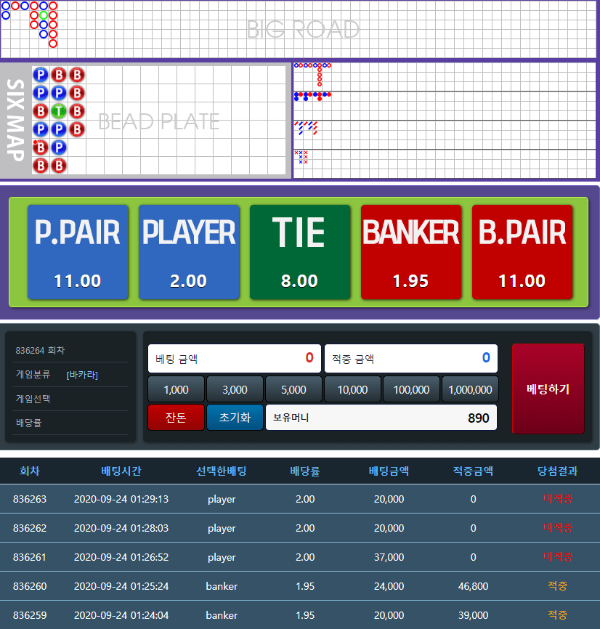The image size is (600, 629).
Task: Click the 37,000 bet amount cell
Action: (389, 557)
